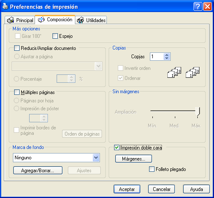Click the Utilidades tab tools icon
The height and width of the screenshot is (198, 214).
coord(80,20)
